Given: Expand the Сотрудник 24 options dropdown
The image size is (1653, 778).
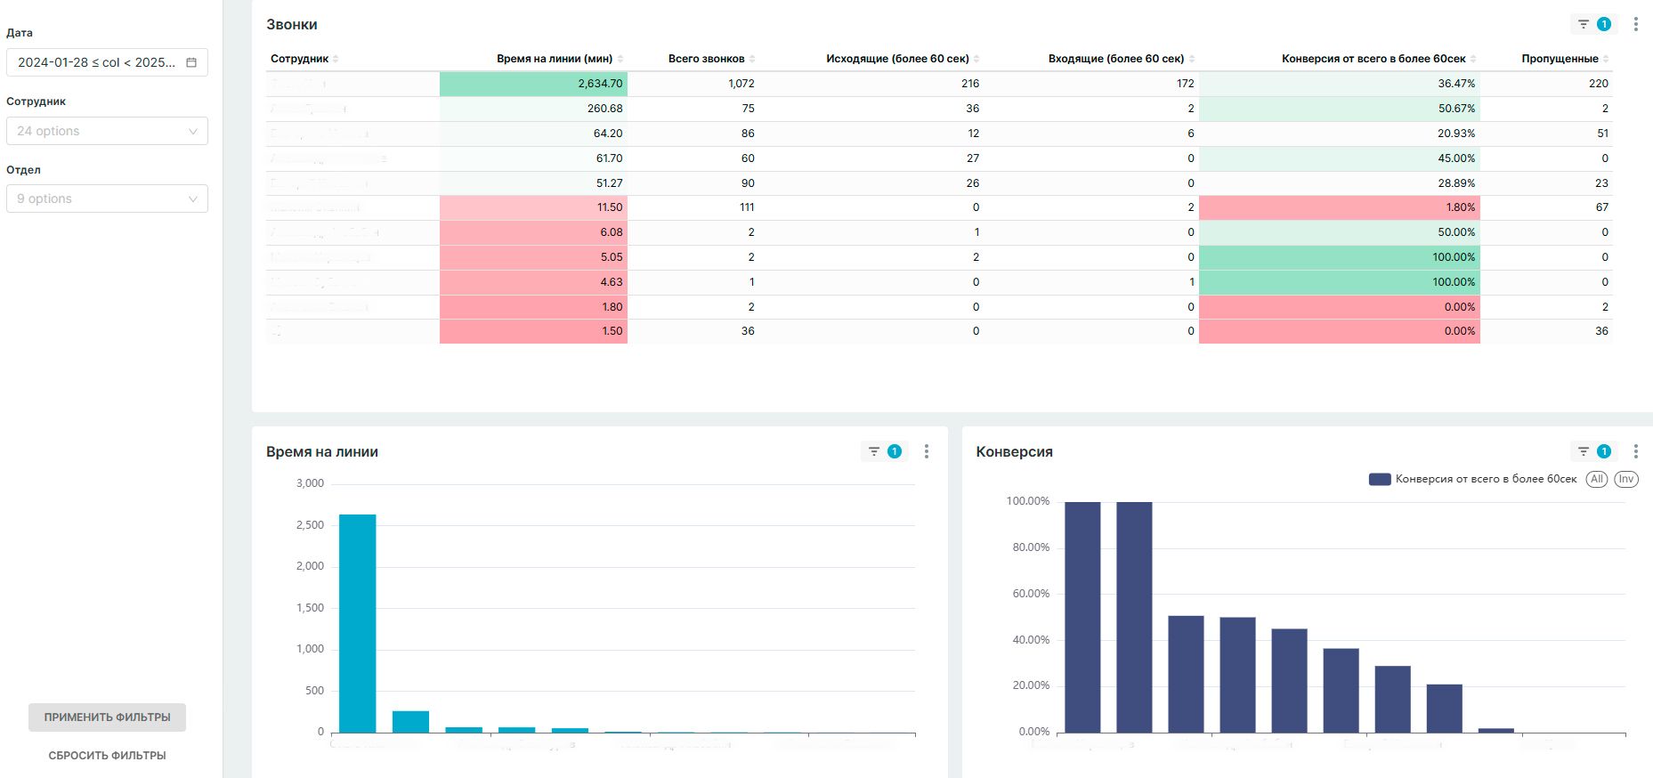Looking at the screenshot, I should pyautogui.click(x=107, y=131).
